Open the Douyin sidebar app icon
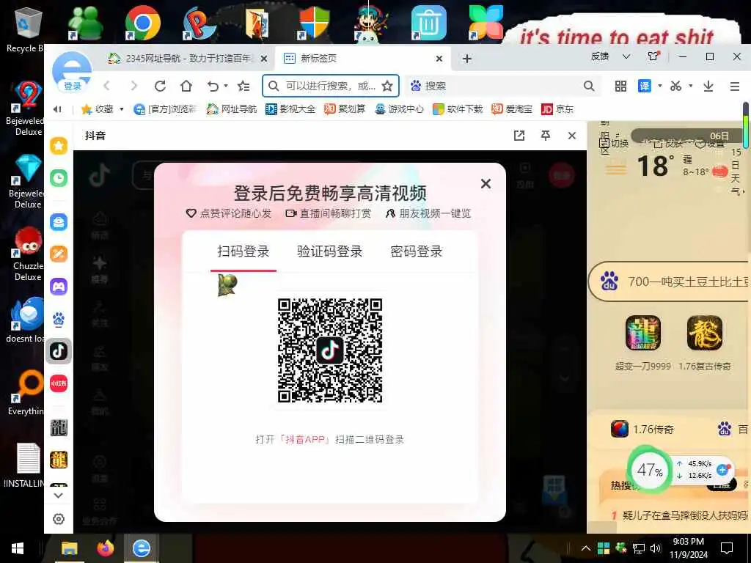751x563 pixels. point(59,351)
